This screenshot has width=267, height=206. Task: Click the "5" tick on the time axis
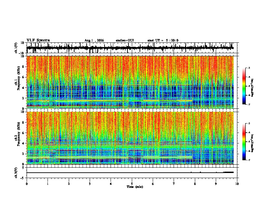132,184
